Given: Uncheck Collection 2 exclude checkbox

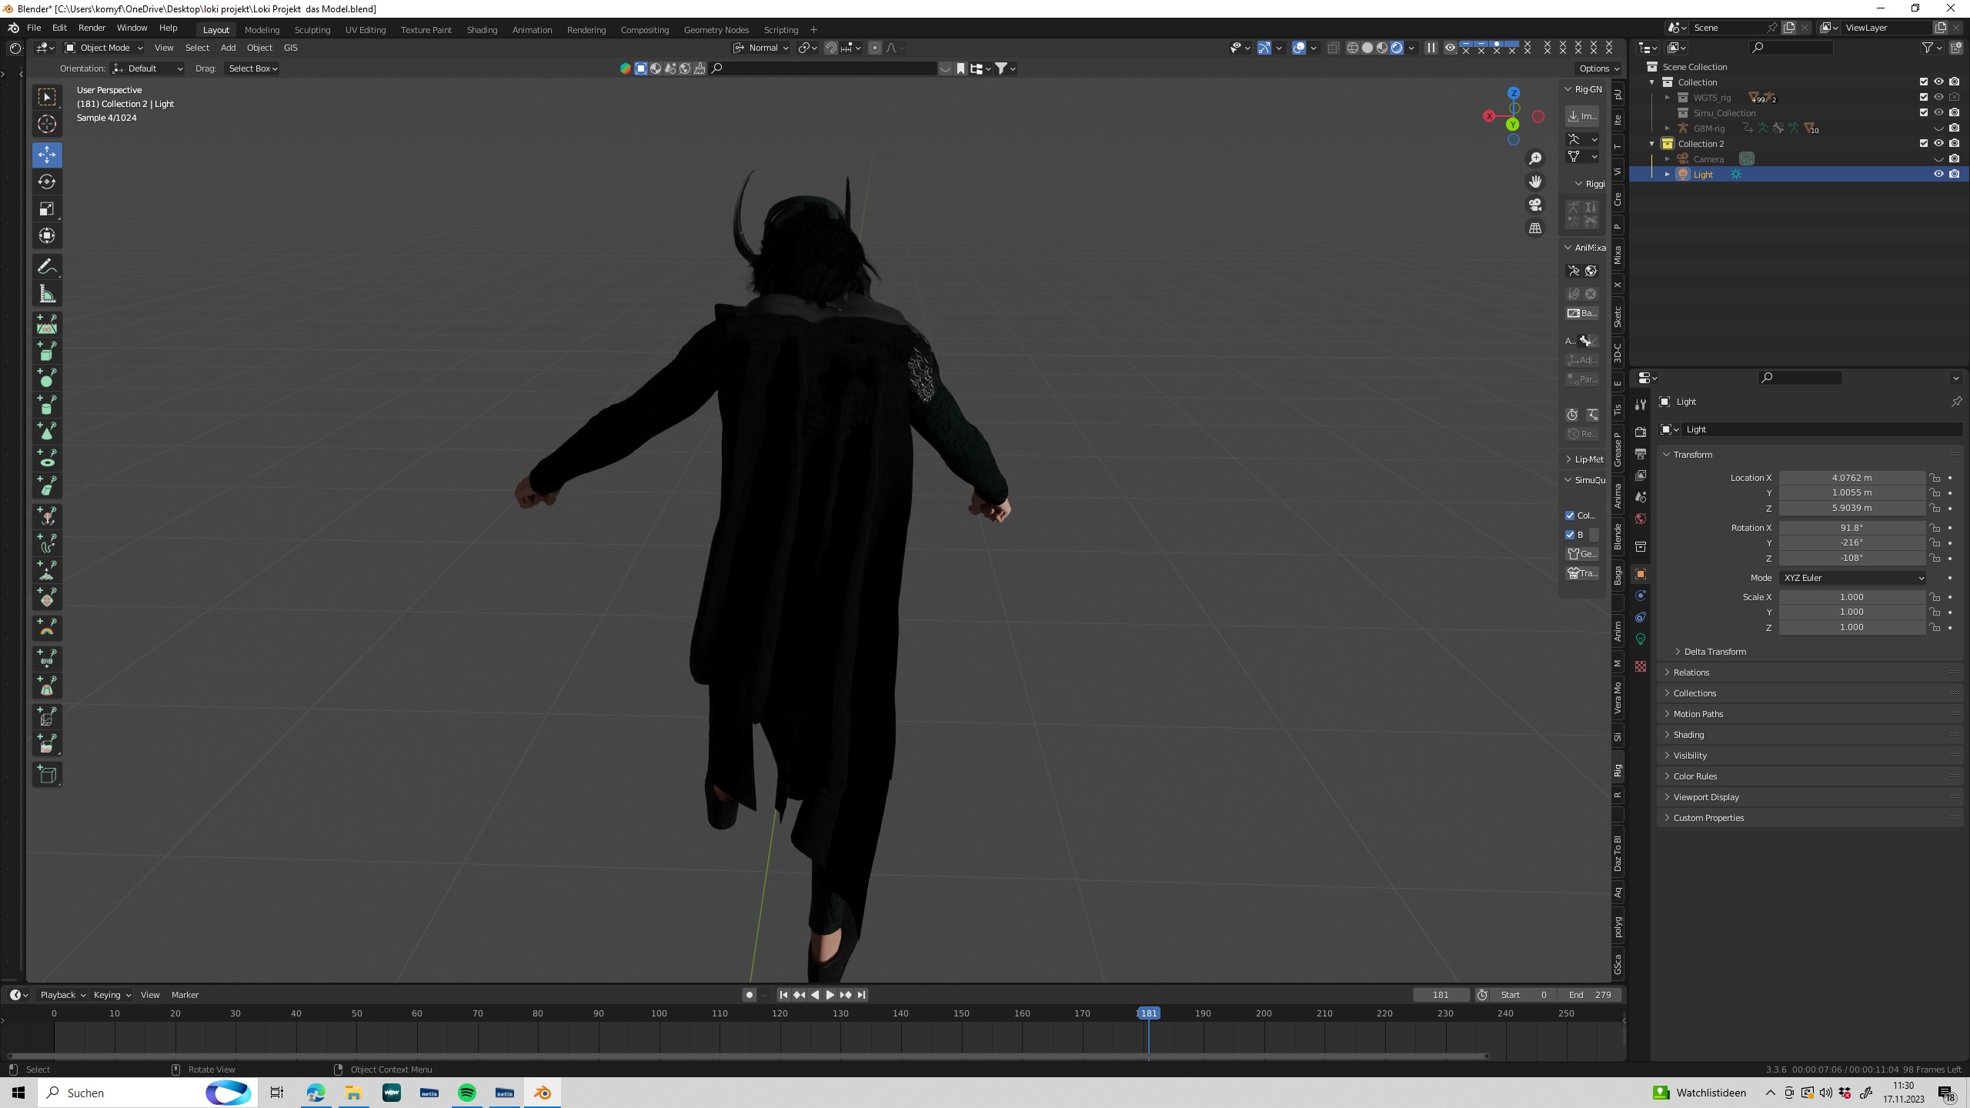Looking at the screenshot, I should point(1923,143).
